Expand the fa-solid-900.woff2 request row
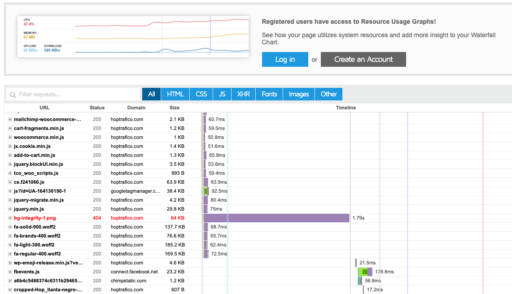The height and width of the screenshot is (294, 512). click(10, 227)
